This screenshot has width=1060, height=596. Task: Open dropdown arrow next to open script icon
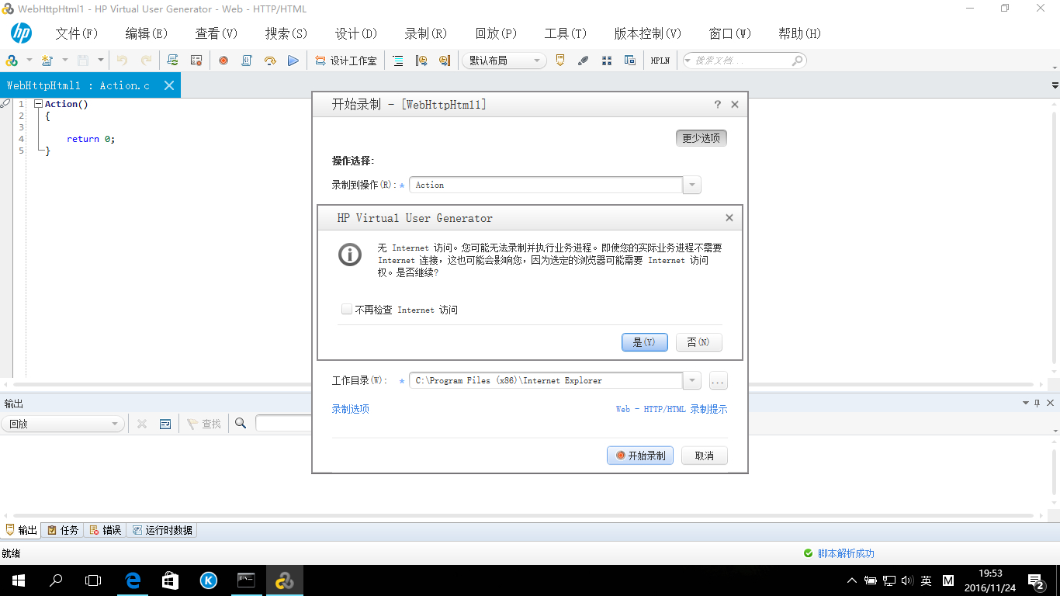65,61
